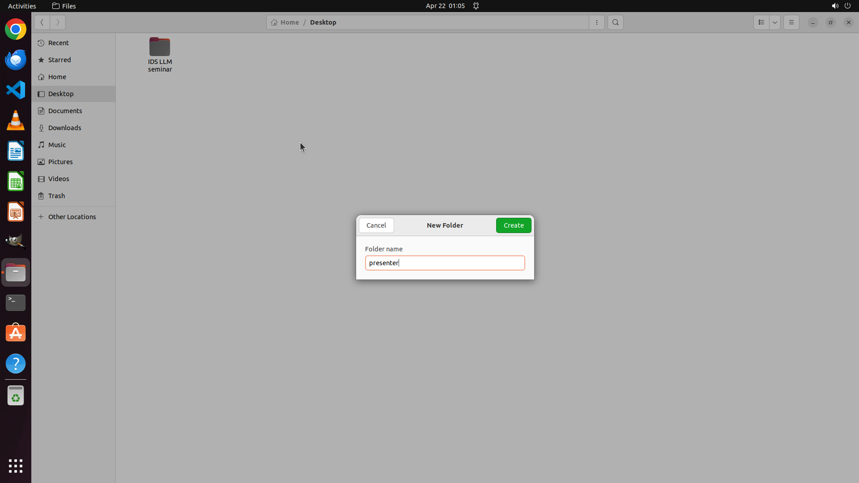Toggle list view layout button

761,22
